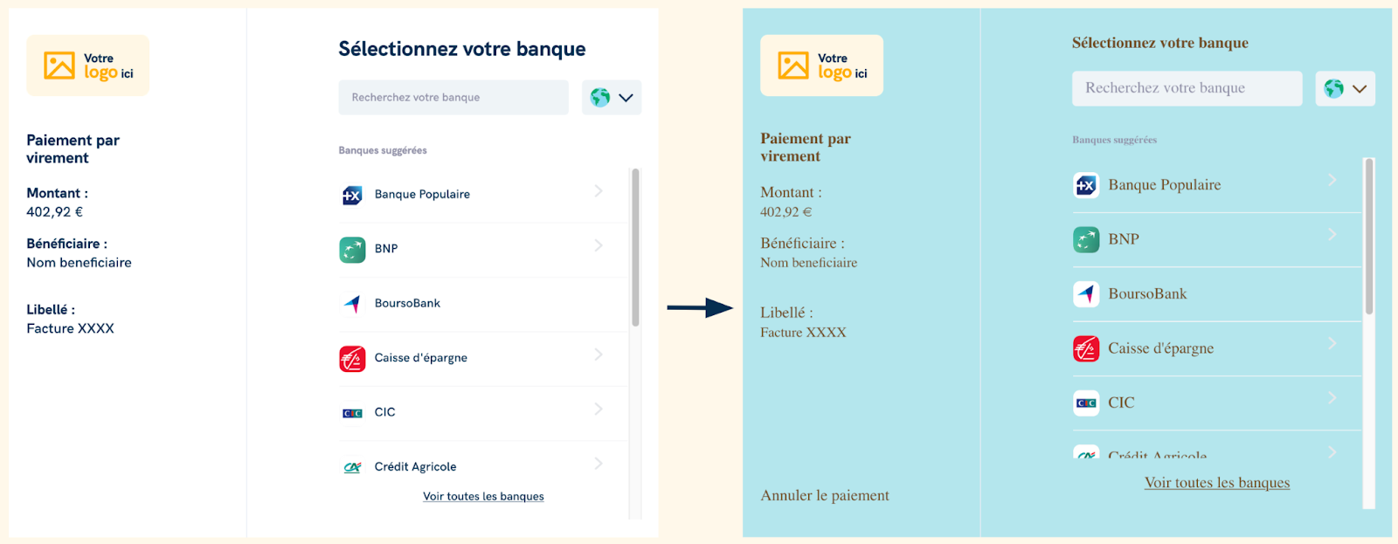Pick BoursoBank icon in the blue panel
Viewport: 1398px width, 544px height.
tap(1086, 294)
